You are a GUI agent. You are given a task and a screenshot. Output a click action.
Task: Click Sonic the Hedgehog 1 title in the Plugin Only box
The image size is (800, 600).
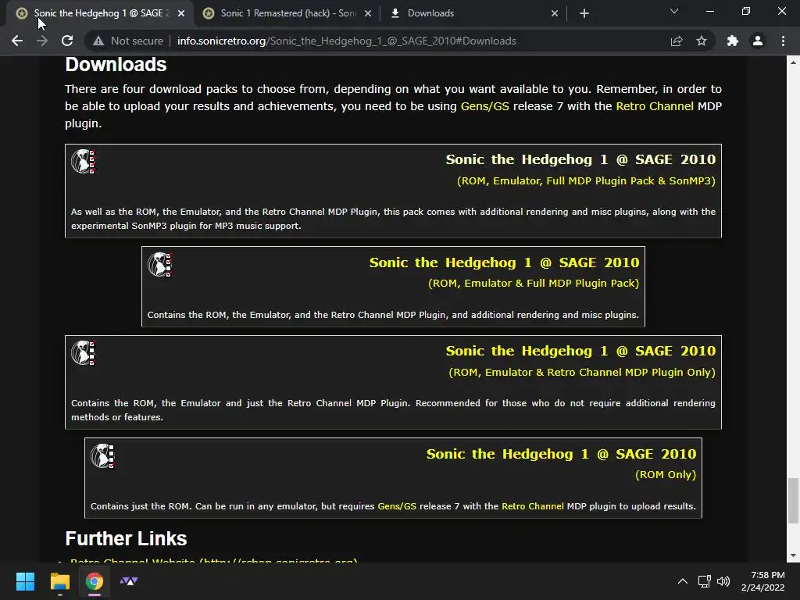tap(580, 351)
